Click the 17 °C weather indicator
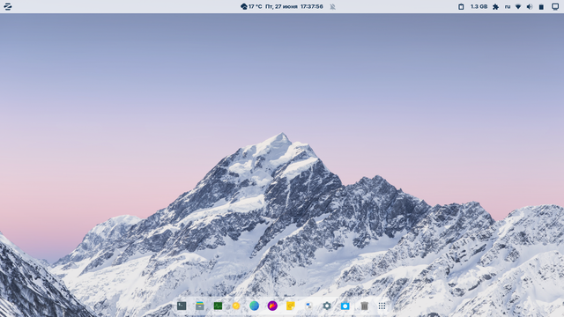 tap(251, 6)
